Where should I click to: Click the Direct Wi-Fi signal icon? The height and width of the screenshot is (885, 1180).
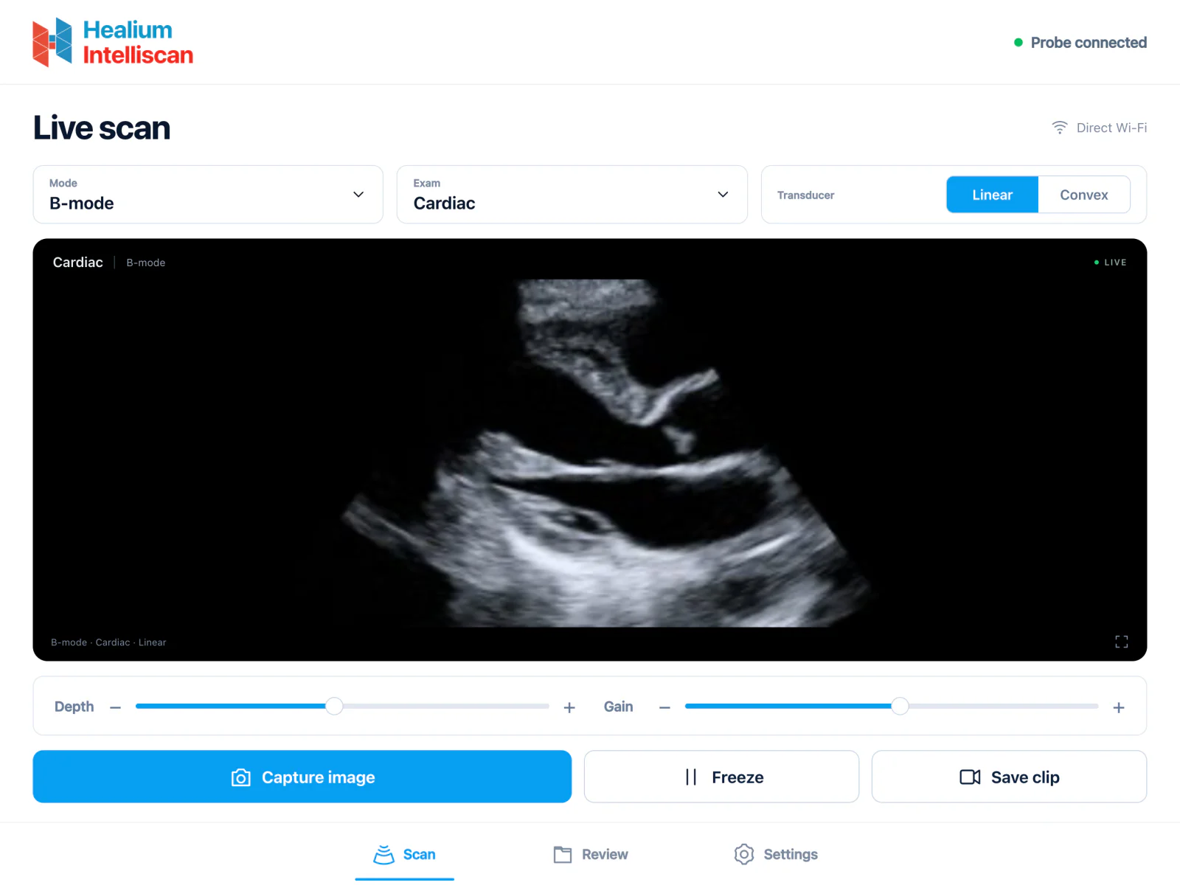1060,128
